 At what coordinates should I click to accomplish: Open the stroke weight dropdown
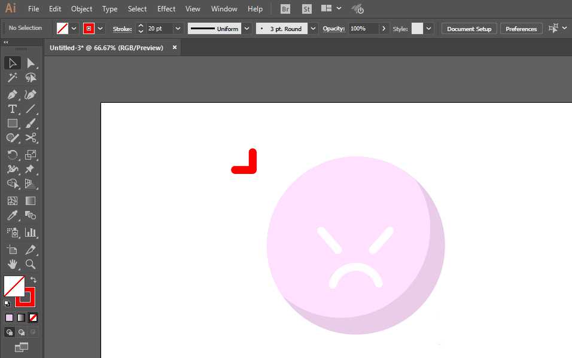pyautogui.click(x=178, y=29)
